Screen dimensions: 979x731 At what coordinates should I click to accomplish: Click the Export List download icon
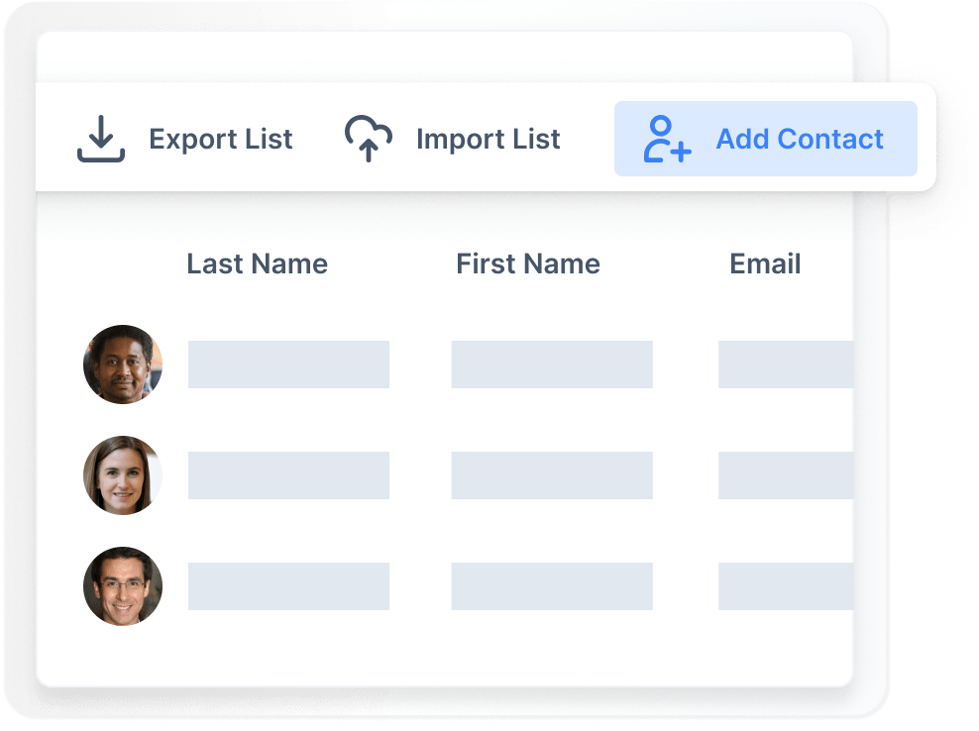[x=101, y=139]
